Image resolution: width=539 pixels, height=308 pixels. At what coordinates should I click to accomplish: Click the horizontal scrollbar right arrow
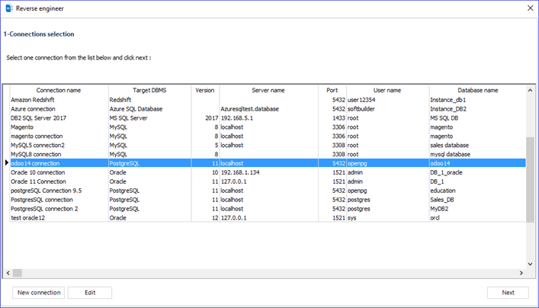(x=521, y=273)
